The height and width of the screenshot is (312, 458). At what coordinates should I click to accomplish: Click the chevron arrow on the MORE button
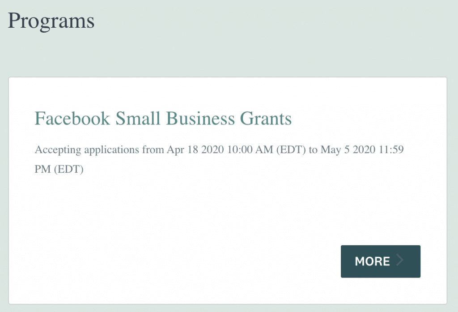400,261
